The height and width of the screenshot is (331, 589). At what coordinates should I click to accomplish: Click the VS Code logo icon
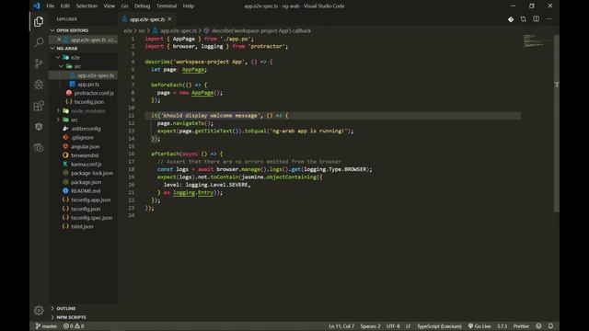point(36,6)
